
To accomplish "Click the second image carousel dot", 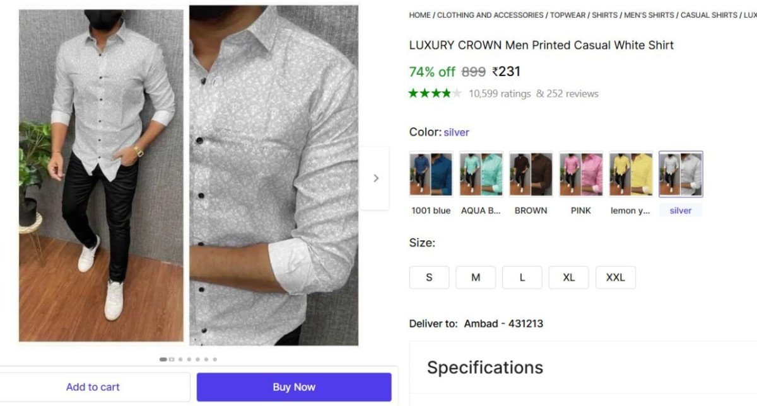I will click(x=172, y=359).
